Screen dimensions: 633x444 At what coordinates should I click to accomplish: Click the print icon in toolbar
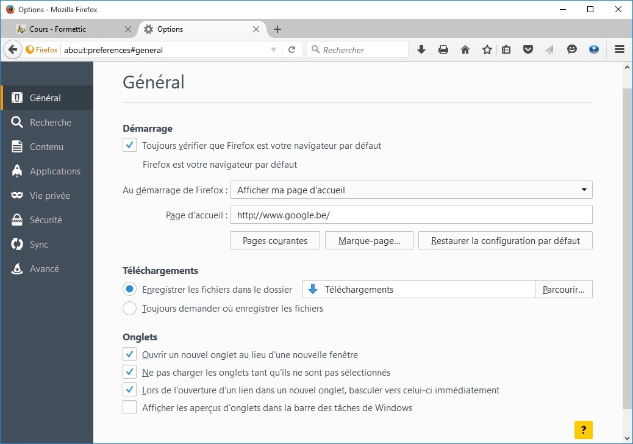(443, 49)
